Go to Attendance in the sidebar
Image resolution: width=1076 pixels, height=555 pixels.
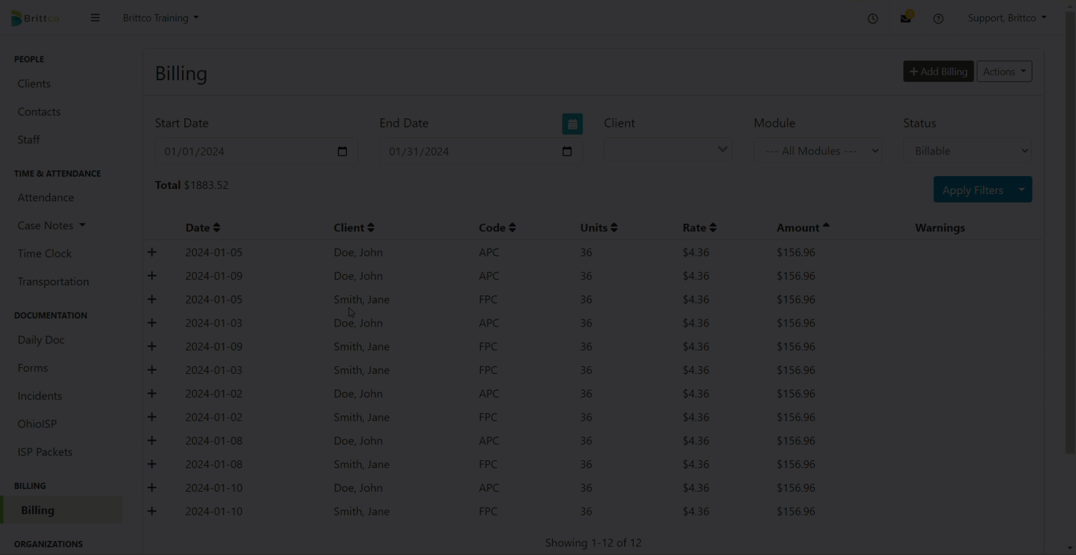click(46, 197)
